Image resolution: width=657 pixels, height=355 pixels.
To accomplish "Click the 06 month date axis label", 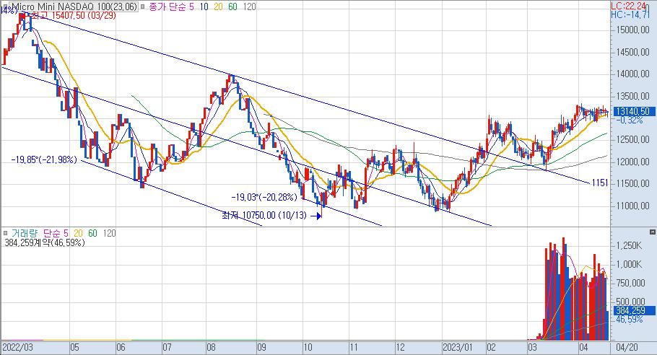I will [121, 348].
